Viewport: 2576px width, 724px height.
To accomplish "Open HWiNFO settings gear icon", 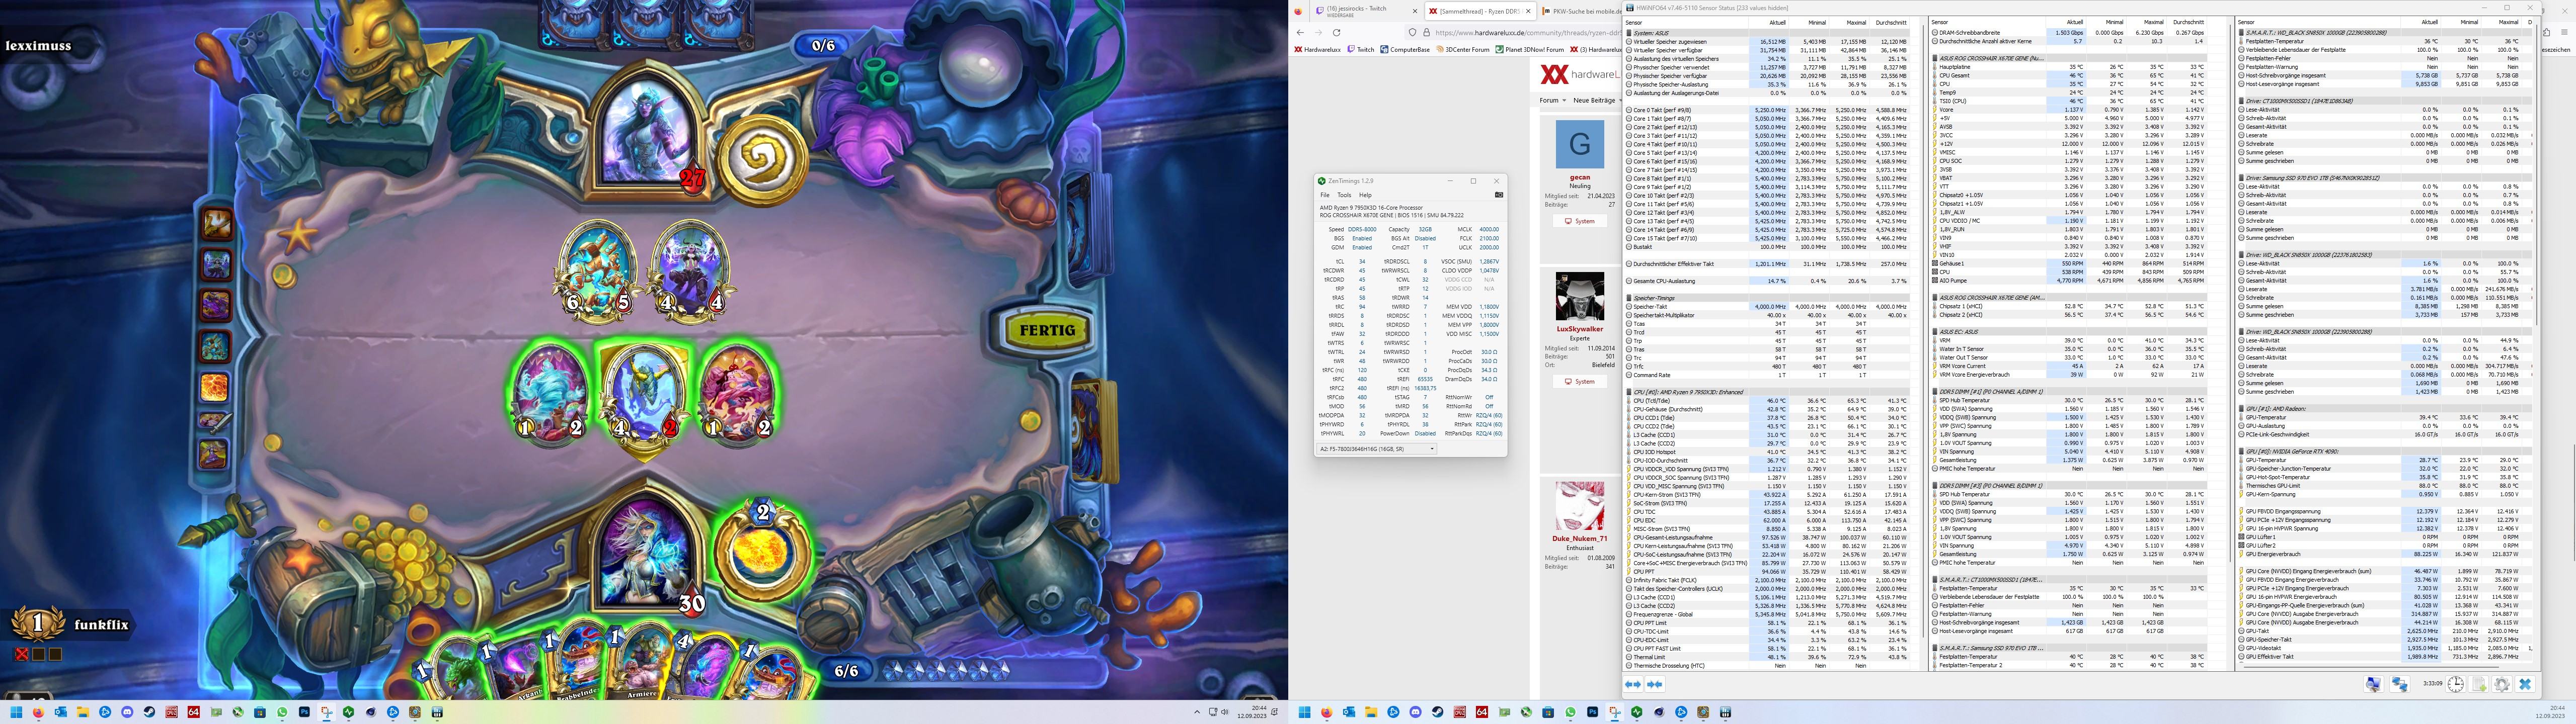I will (x=2502, y=684).
